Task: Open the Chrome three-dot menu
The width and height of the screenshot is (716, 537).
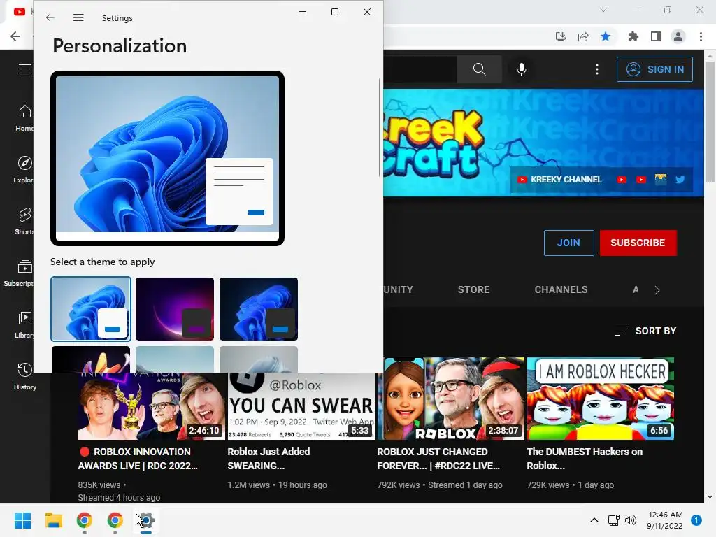Action: pos(701,36)
